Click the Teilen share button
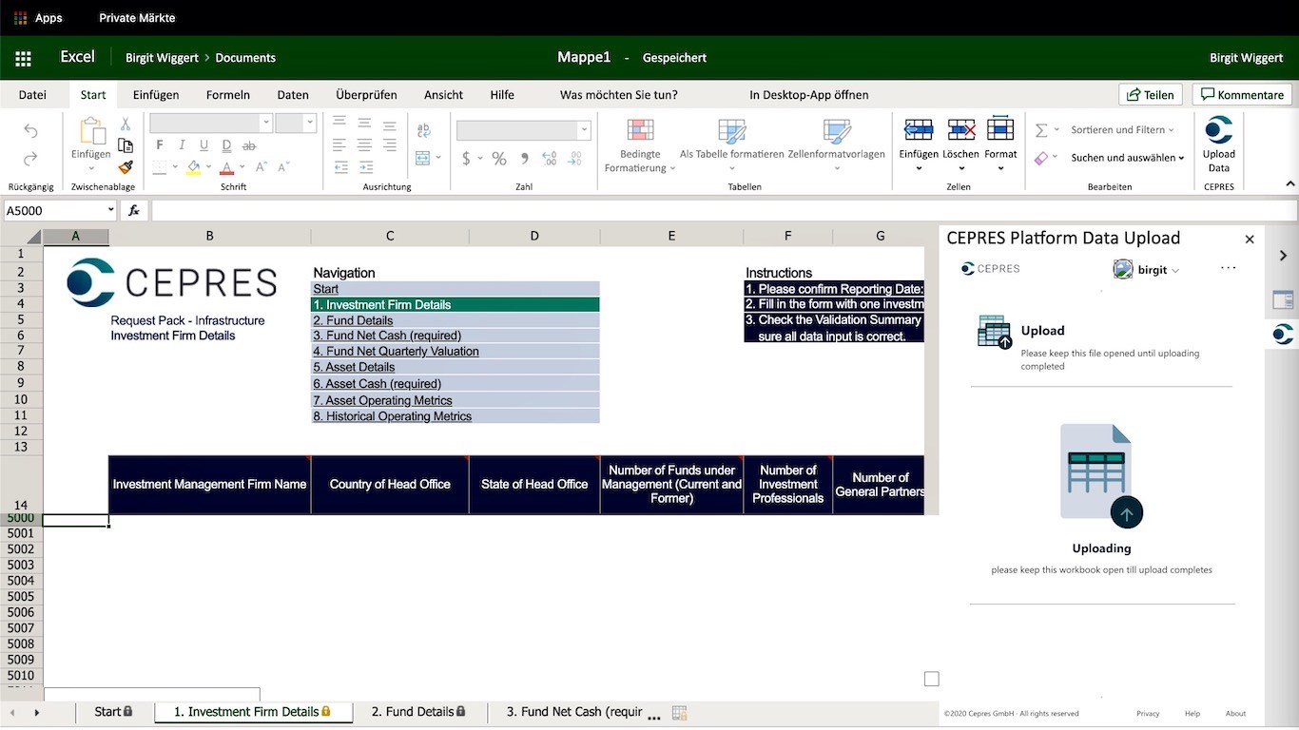1299x730 pixels. pos(1151,94)
